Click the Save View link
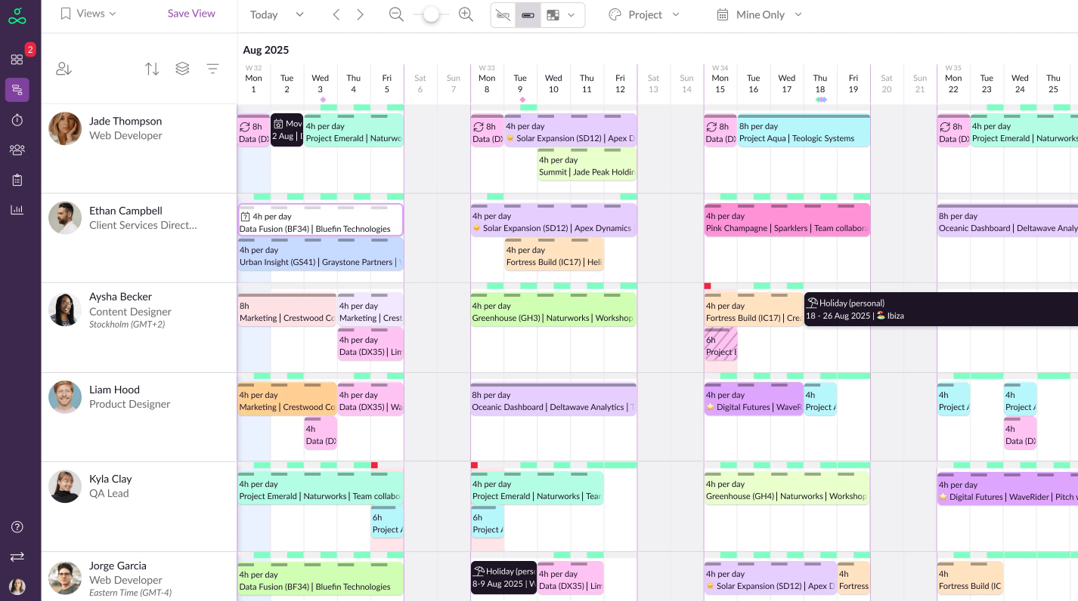Image resolution: width=1078 pixels, height=601 pixels. pyautogui.click(x=191, y=14)
